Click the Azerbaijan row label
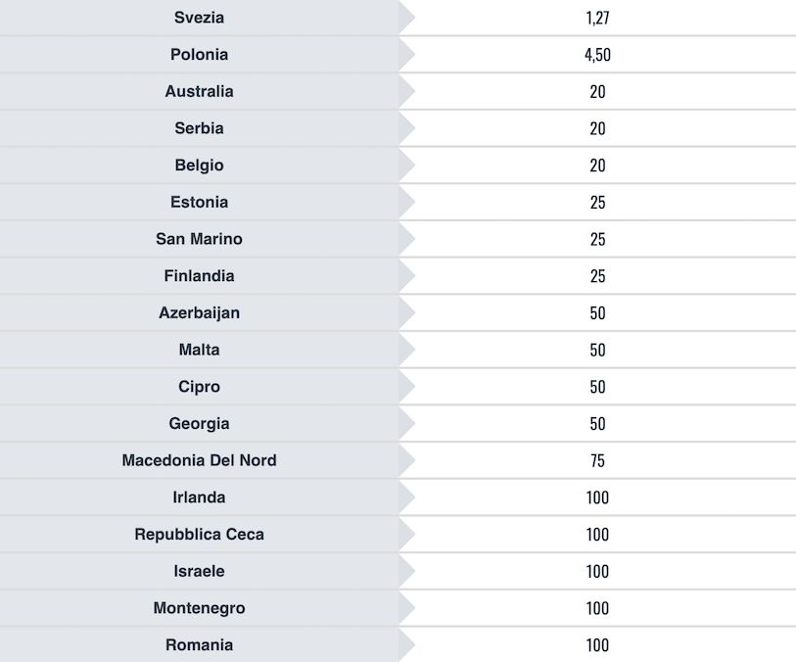This screenshot has width=796, height=662. pyautogui.click(x=199, y=312)
